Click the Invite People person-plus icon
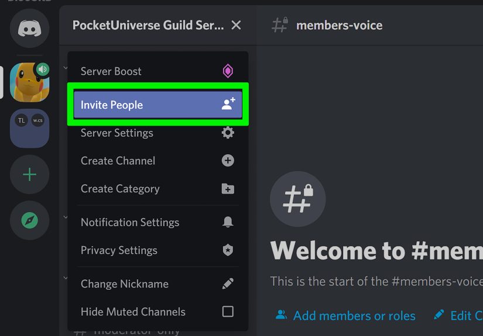The image size is (483, 336). (x=228, y=104)
